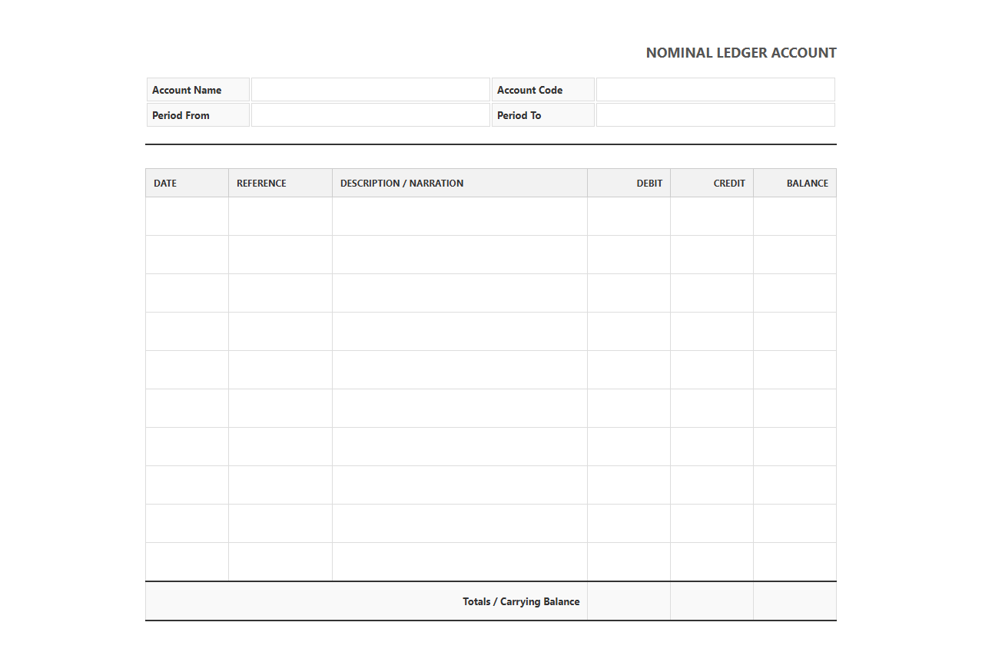Click the 'Period From' label
Viewport: 982px width, 652px height.
pyautogui.click(x=181, y=115)
